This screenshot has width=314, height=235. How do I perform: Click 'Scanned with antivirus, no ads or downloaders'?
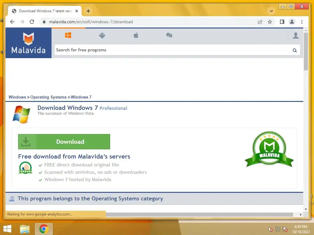click(95, 172)
